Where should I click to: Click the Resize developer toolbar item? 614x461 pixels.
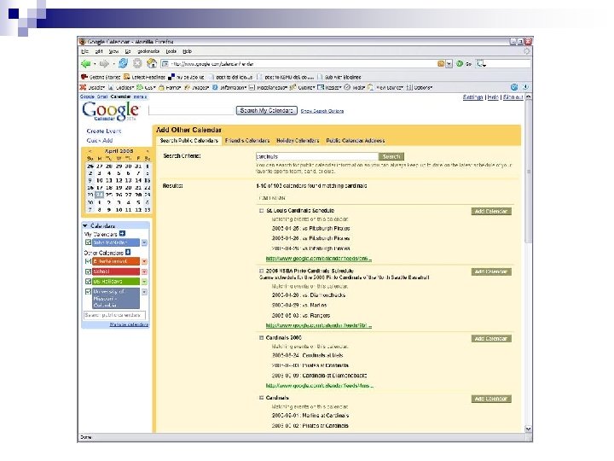point(329,87)
